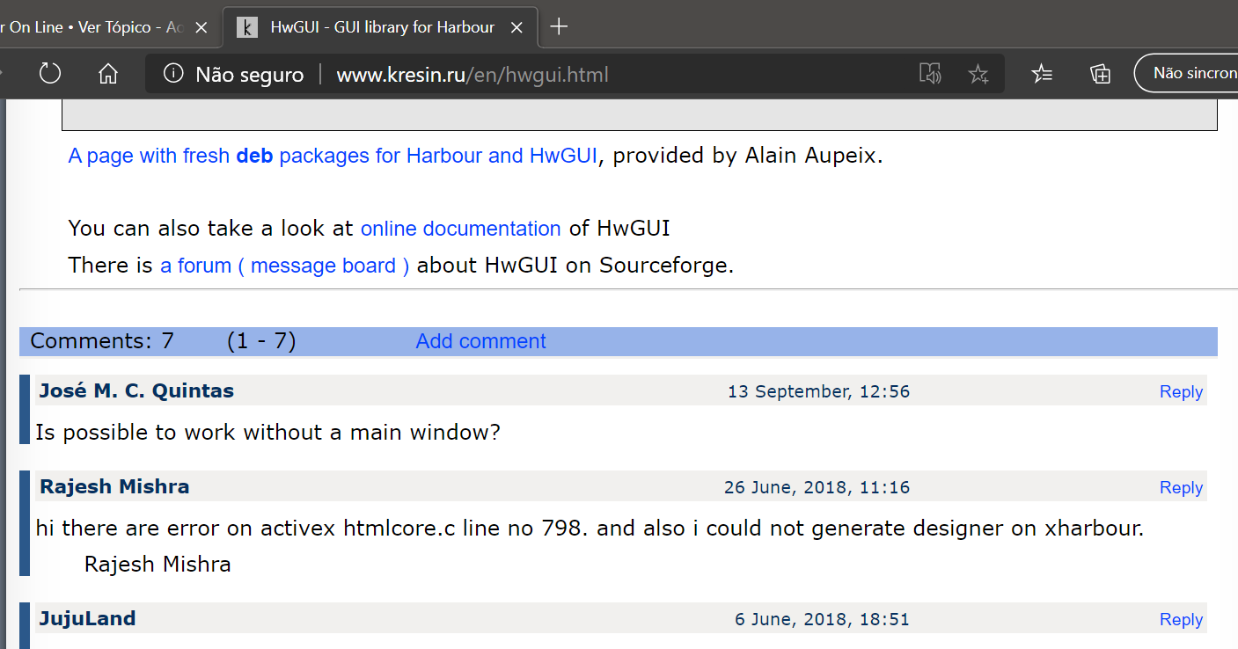Open the online documentation link
1238x649 pixels.
point(460,229)
